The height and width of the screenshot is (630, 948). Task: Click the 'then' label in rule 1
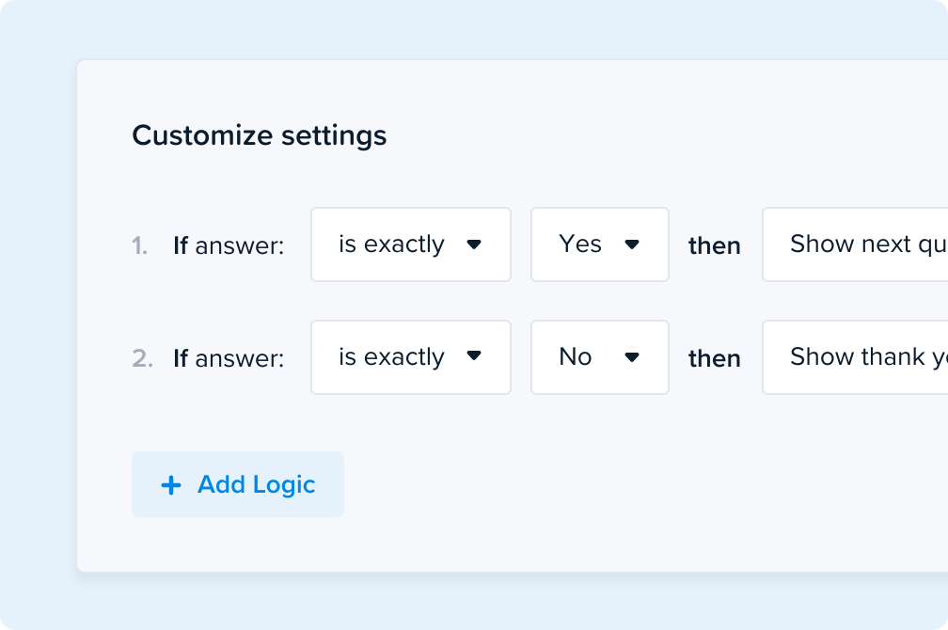(x=715, y=246)
